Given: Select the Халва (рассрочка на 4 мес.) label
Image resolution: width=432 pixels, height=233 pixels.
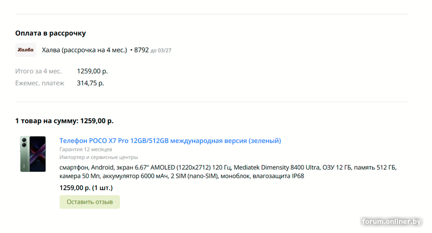Looking at the screenshot, I should pyautogui.click(x=84, y=50).
